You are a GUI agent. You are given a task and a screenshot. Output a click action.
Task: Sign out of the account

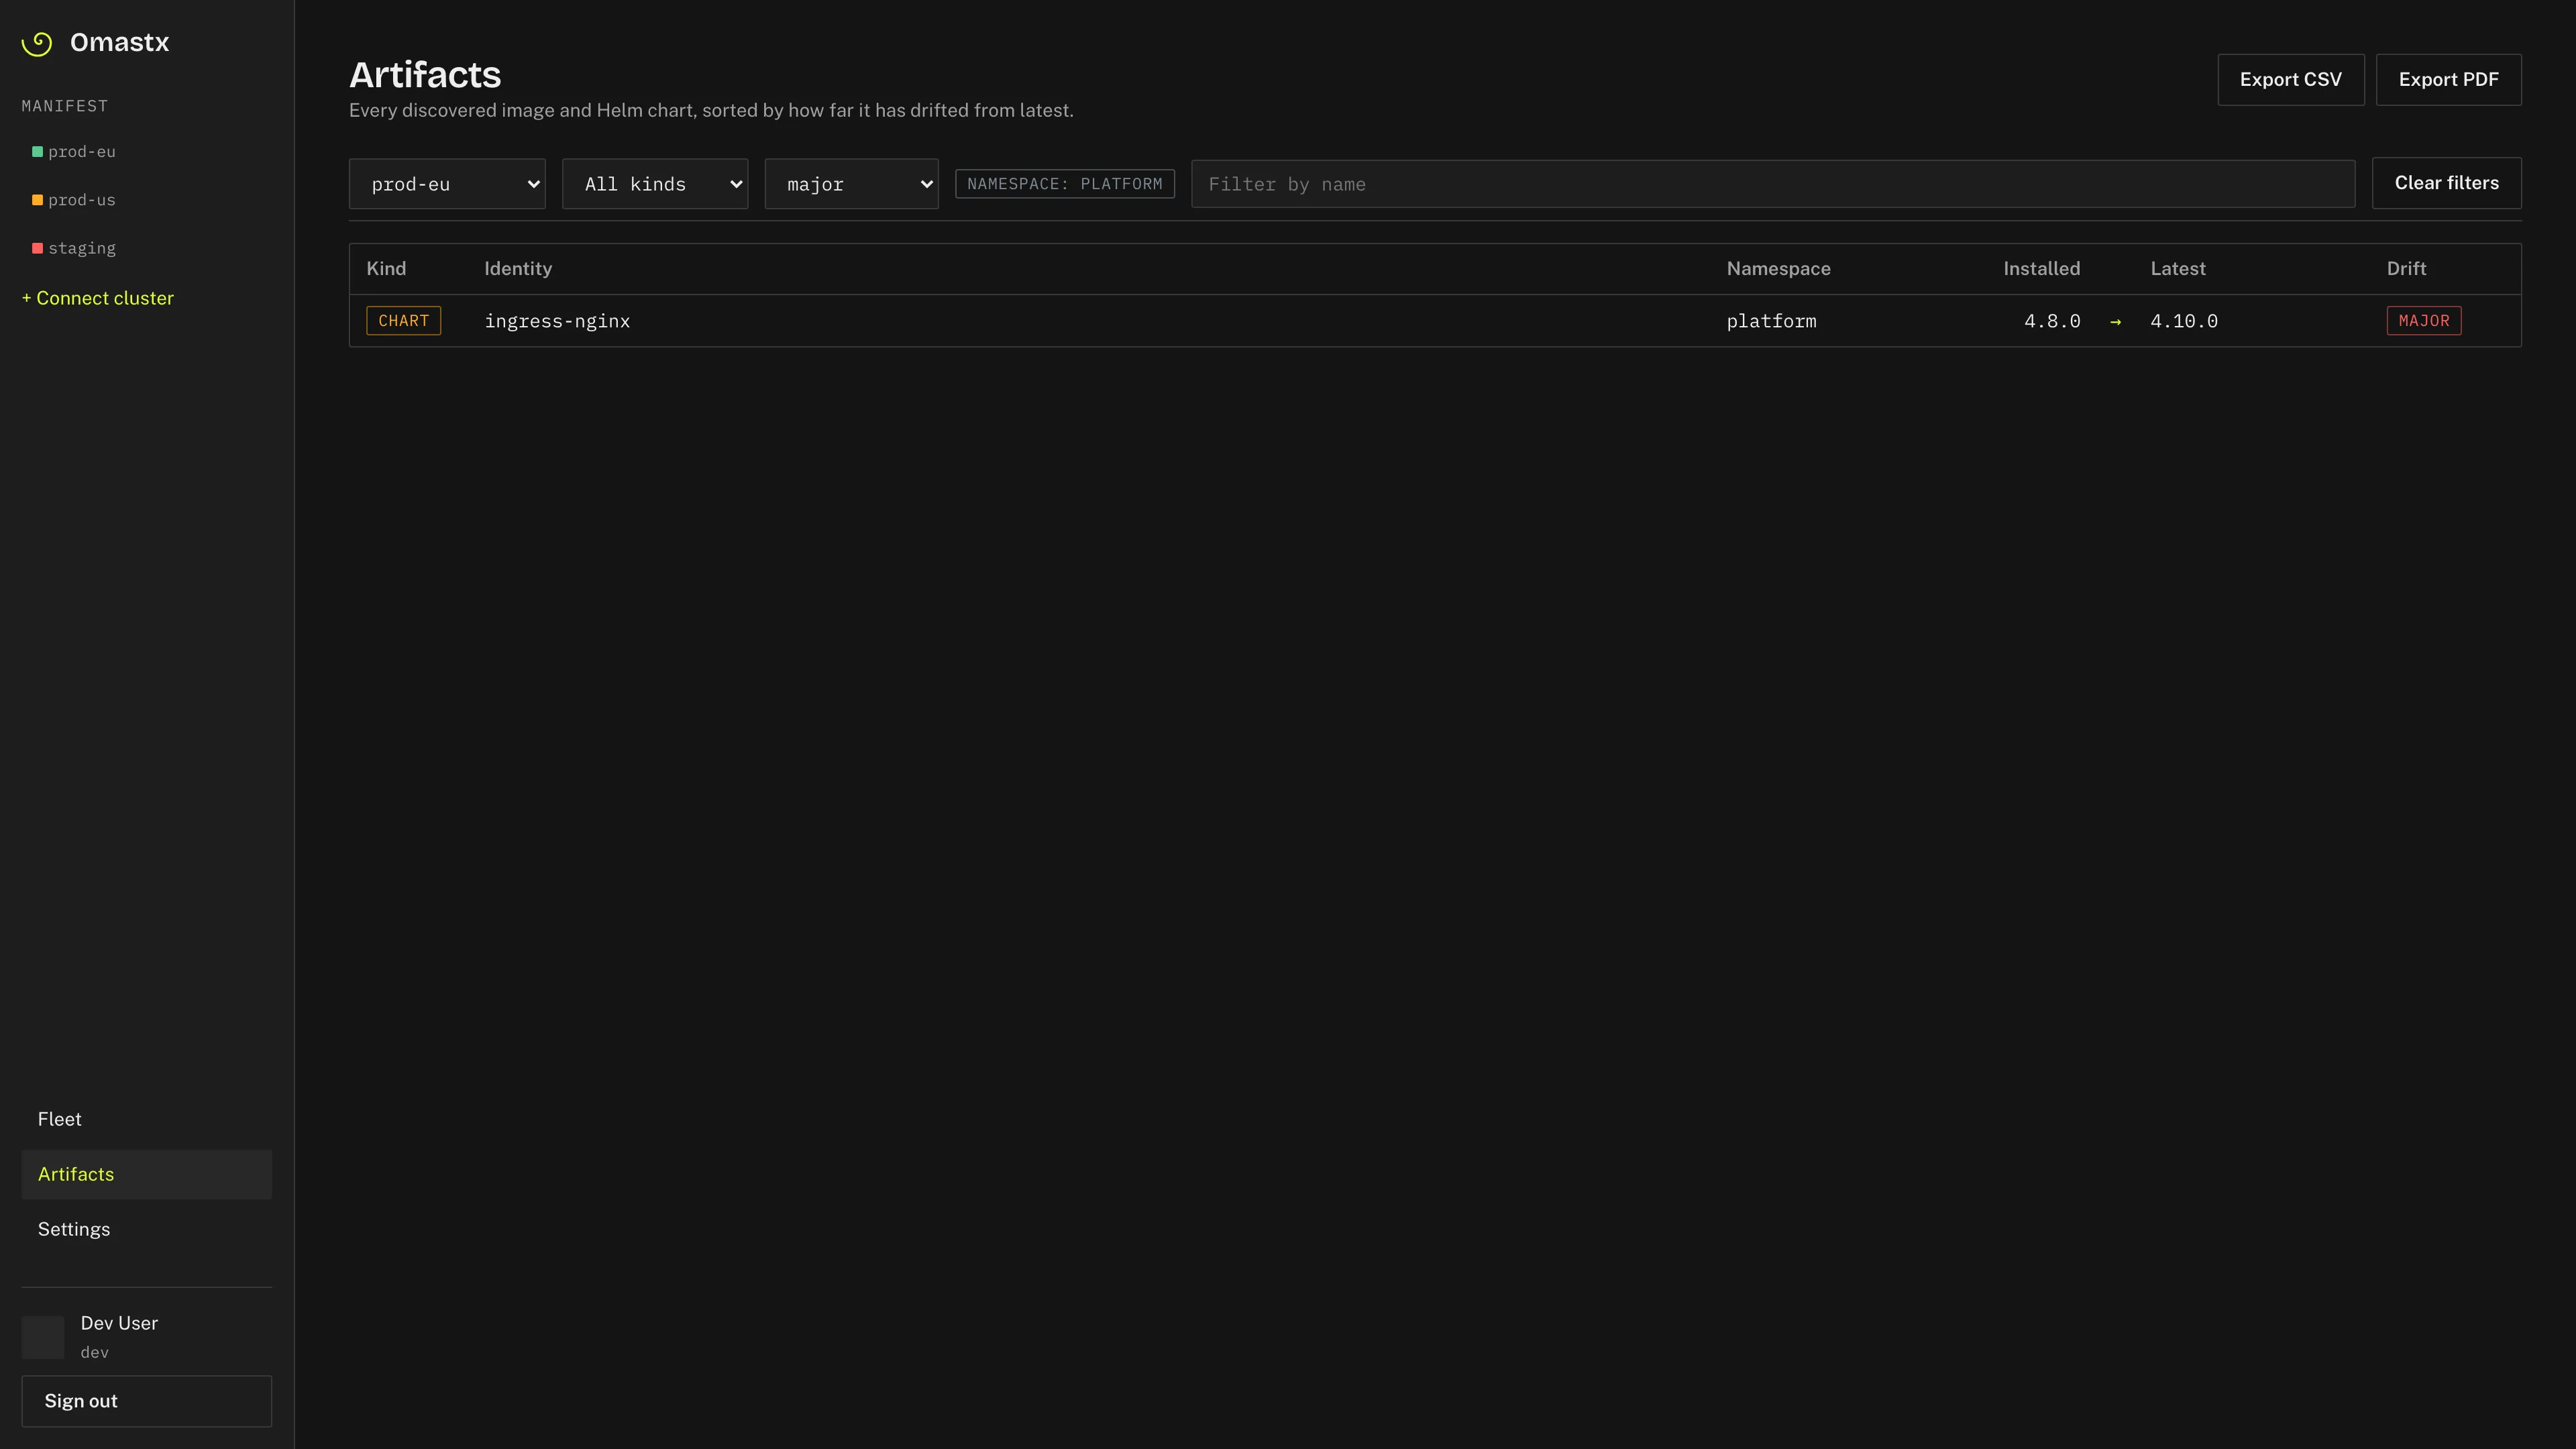(146, 1401)
